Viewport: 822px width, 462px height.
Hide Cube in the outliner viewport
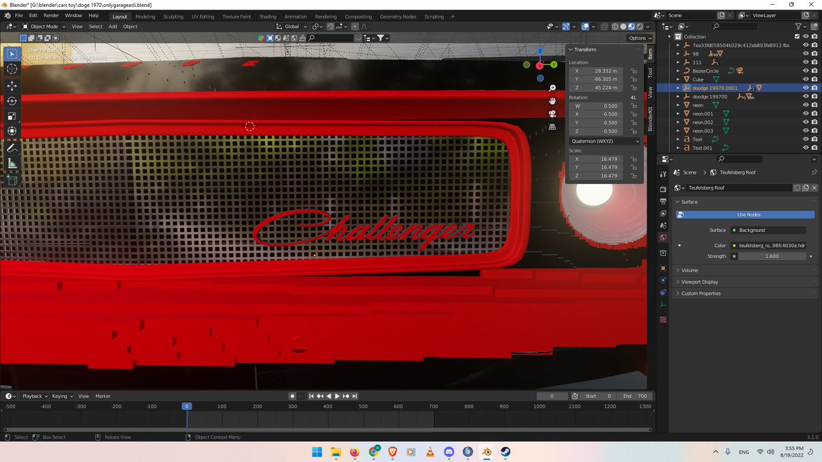click(x=806, y=79)
